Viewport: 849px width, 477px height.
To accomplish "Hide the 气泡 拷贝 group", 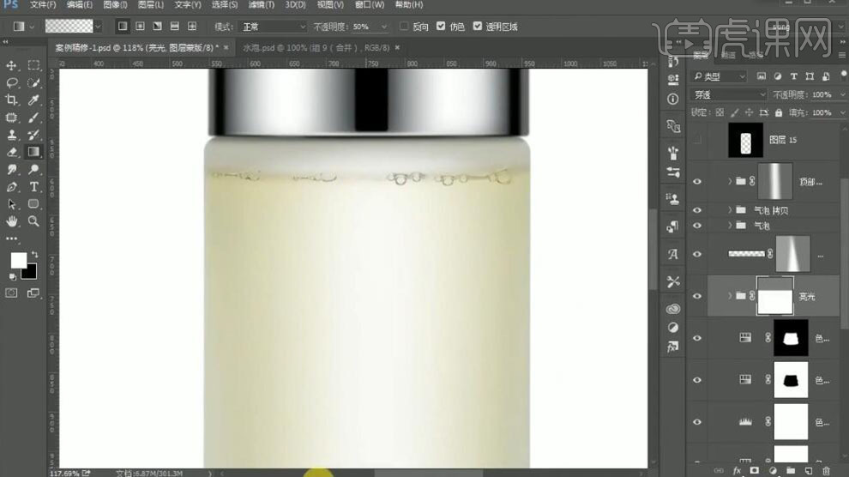I will tap(697, 210).
